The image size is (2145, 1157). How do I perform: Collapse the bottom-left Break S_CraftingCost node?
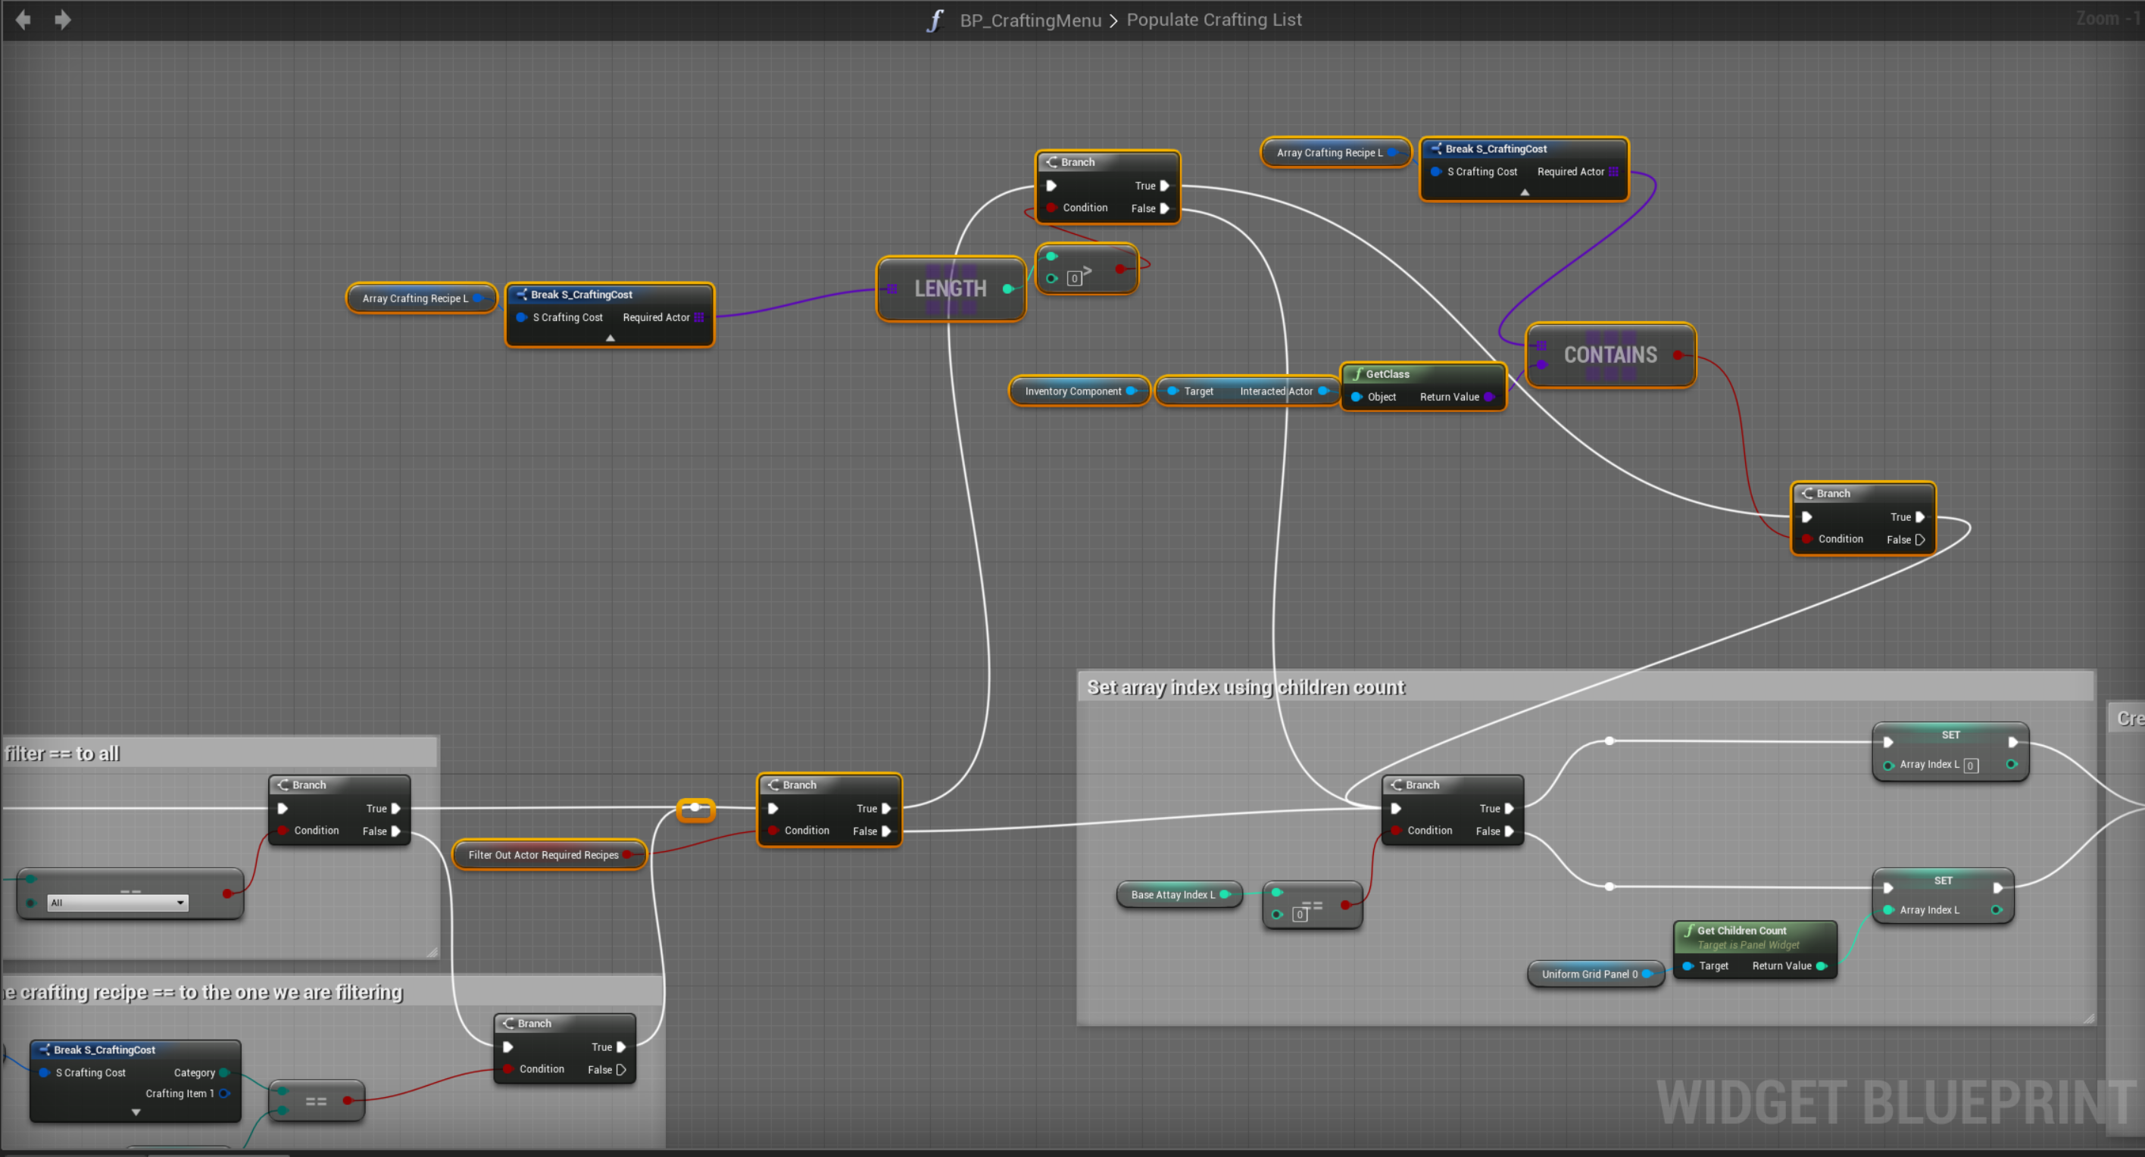coord(136,1112)
